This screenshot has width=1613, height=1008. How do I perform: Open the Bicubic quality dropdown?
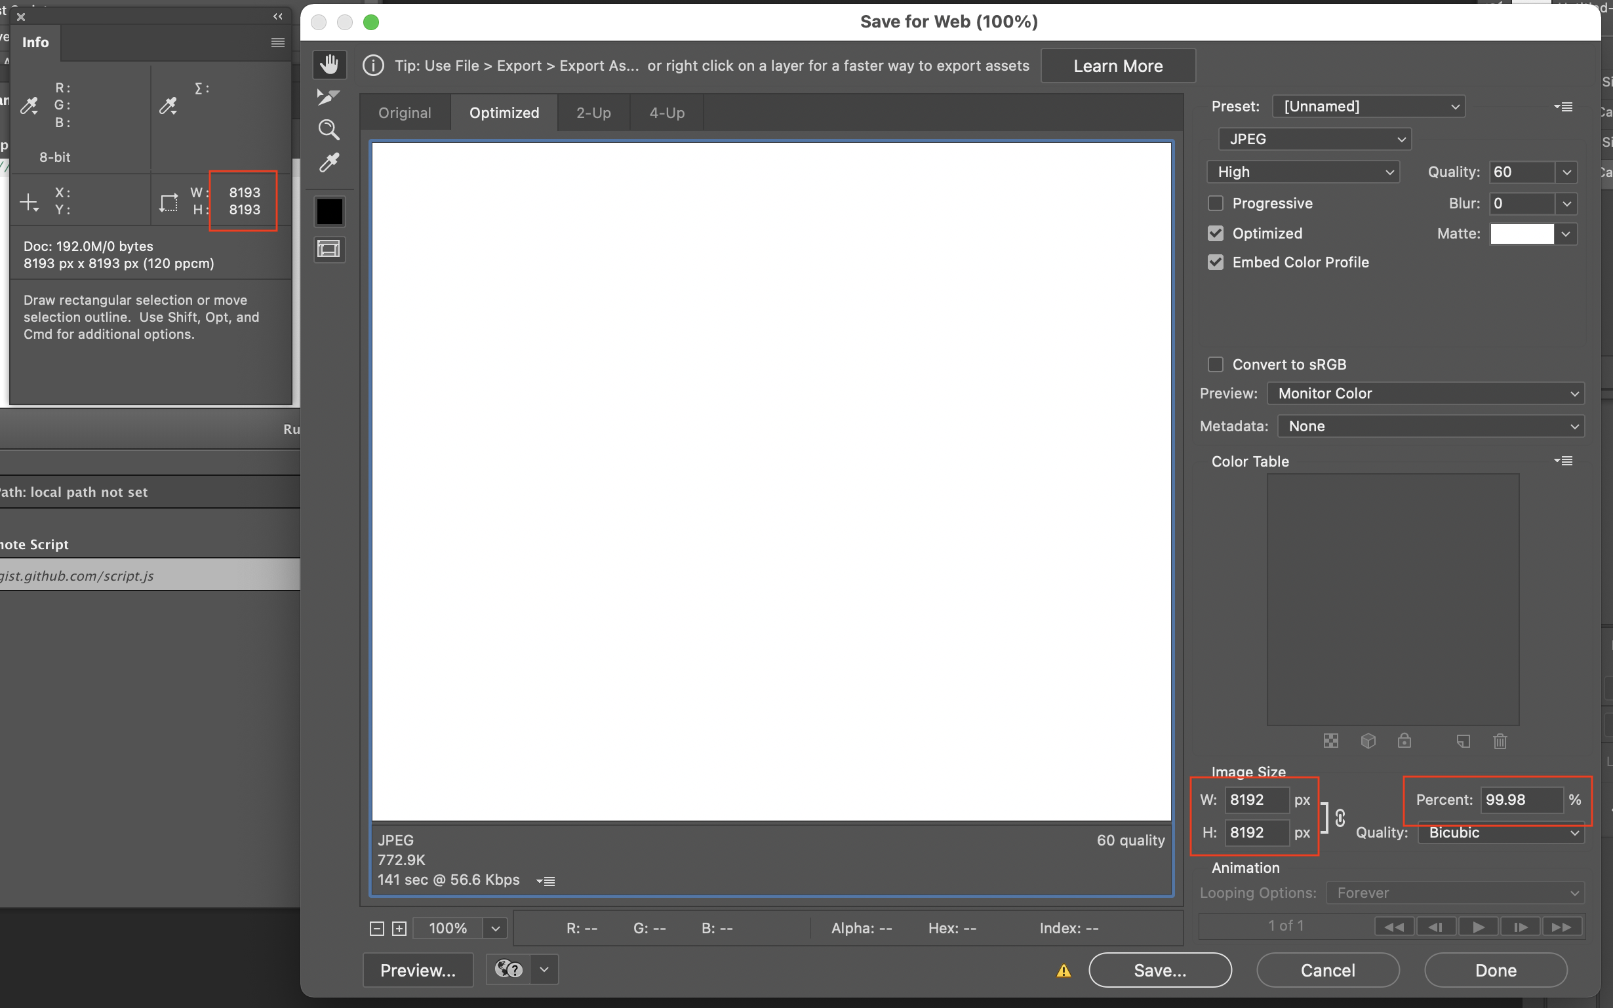coord(1499,832)
